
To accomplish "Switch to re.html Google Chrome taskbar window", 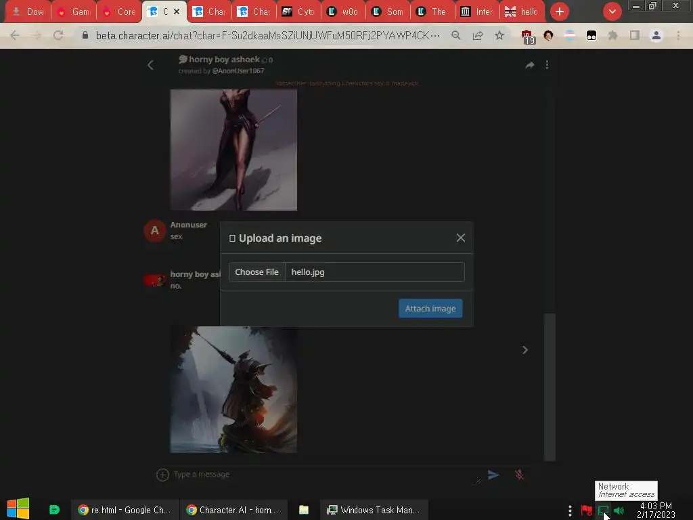I will pyautogui.click(x=125, y=511).
